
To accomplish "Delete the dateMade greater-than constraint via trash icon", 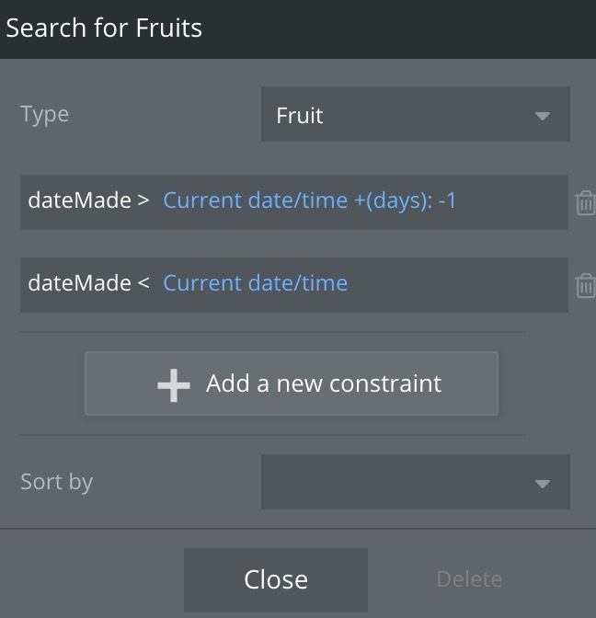I will pyautogui.click(x=584, y=202).
